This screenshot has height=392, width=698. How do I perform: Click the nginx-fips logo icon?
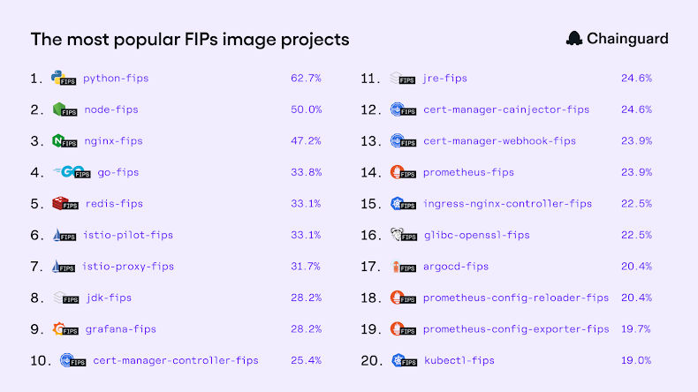tap(59, 141)
